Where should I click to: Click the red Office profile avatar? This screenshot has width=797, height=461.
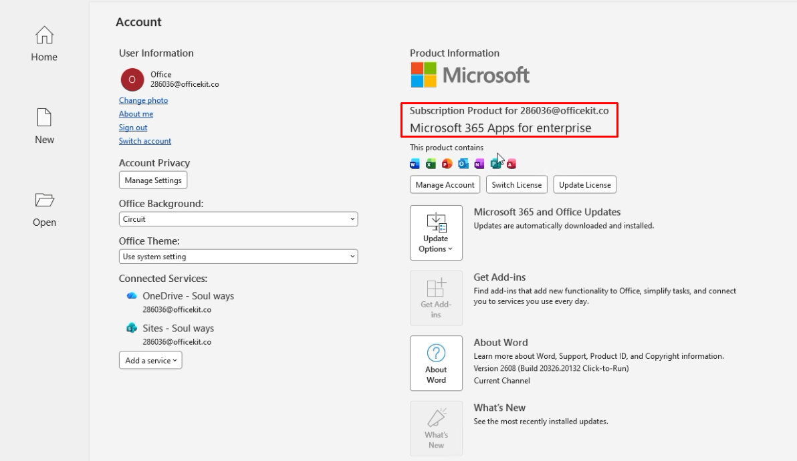[x=132, y=80]
